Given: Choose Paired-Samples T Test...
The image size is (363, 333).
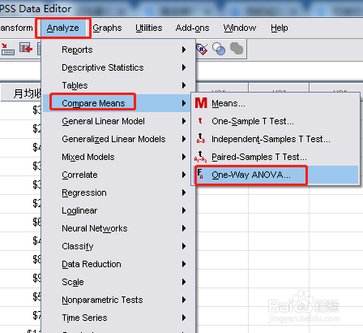Looking at the screenshot, I should coord(275,157).
